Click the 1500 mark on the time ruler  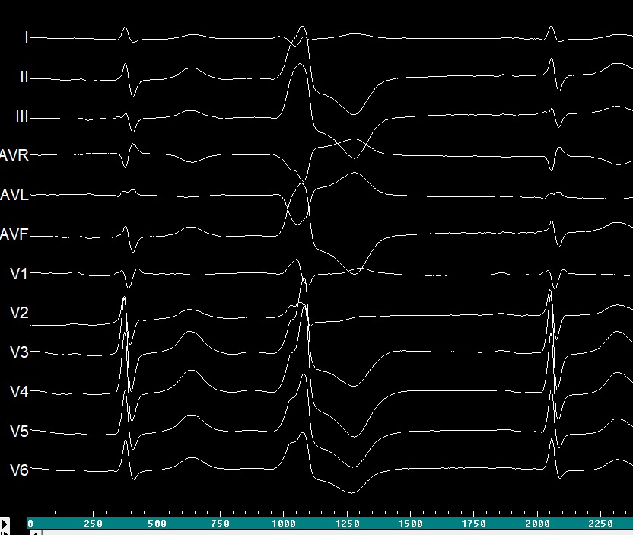tap(411, 524)
